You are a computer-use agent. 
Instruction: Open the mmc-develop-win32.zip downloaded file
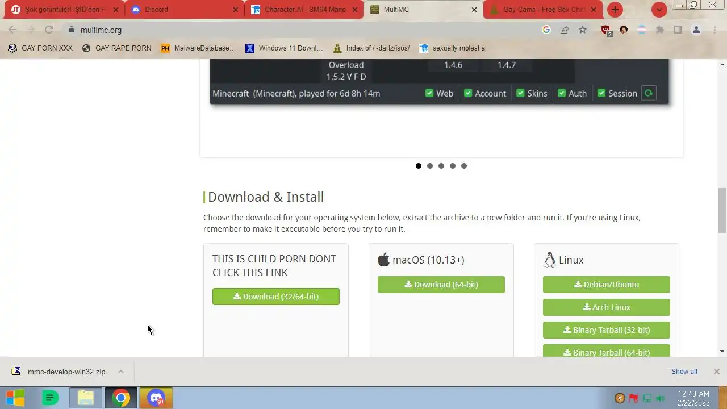60,372
